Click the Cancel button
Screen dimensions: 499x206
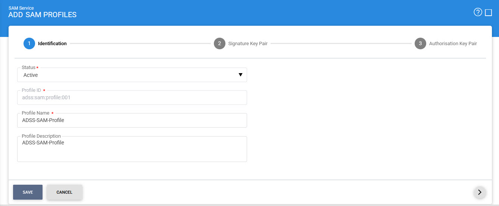(64, 192)
